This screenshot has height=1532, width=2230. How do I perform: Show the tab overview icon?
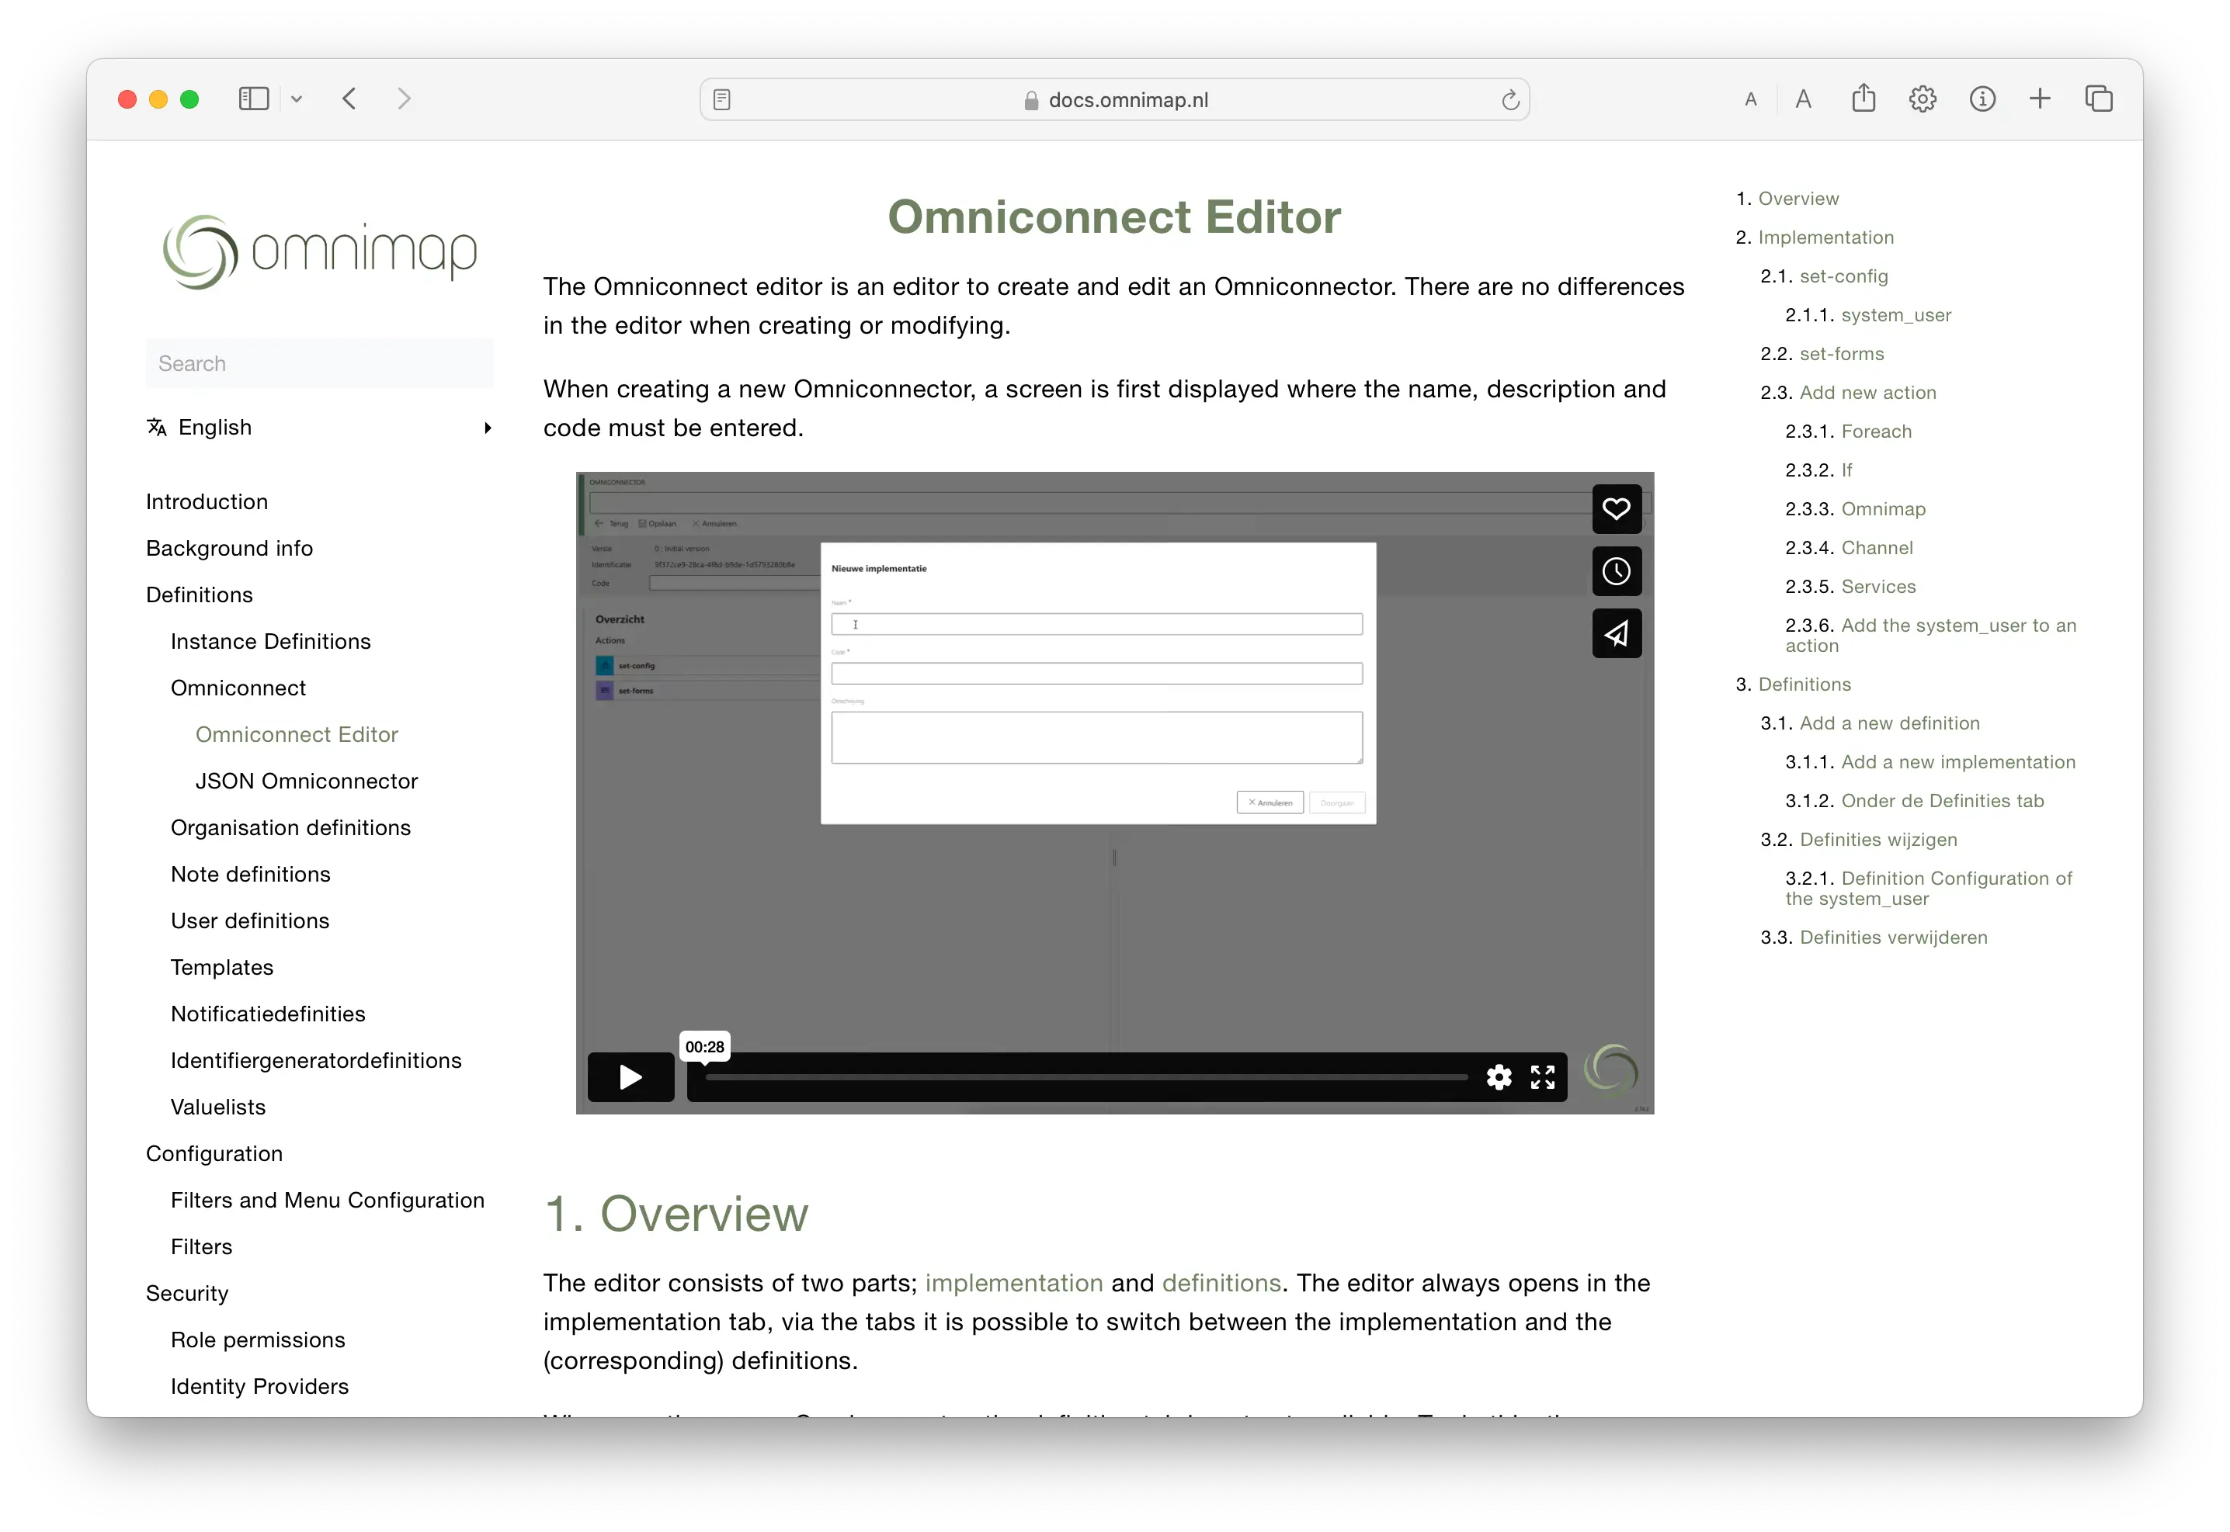point(2100,99)
